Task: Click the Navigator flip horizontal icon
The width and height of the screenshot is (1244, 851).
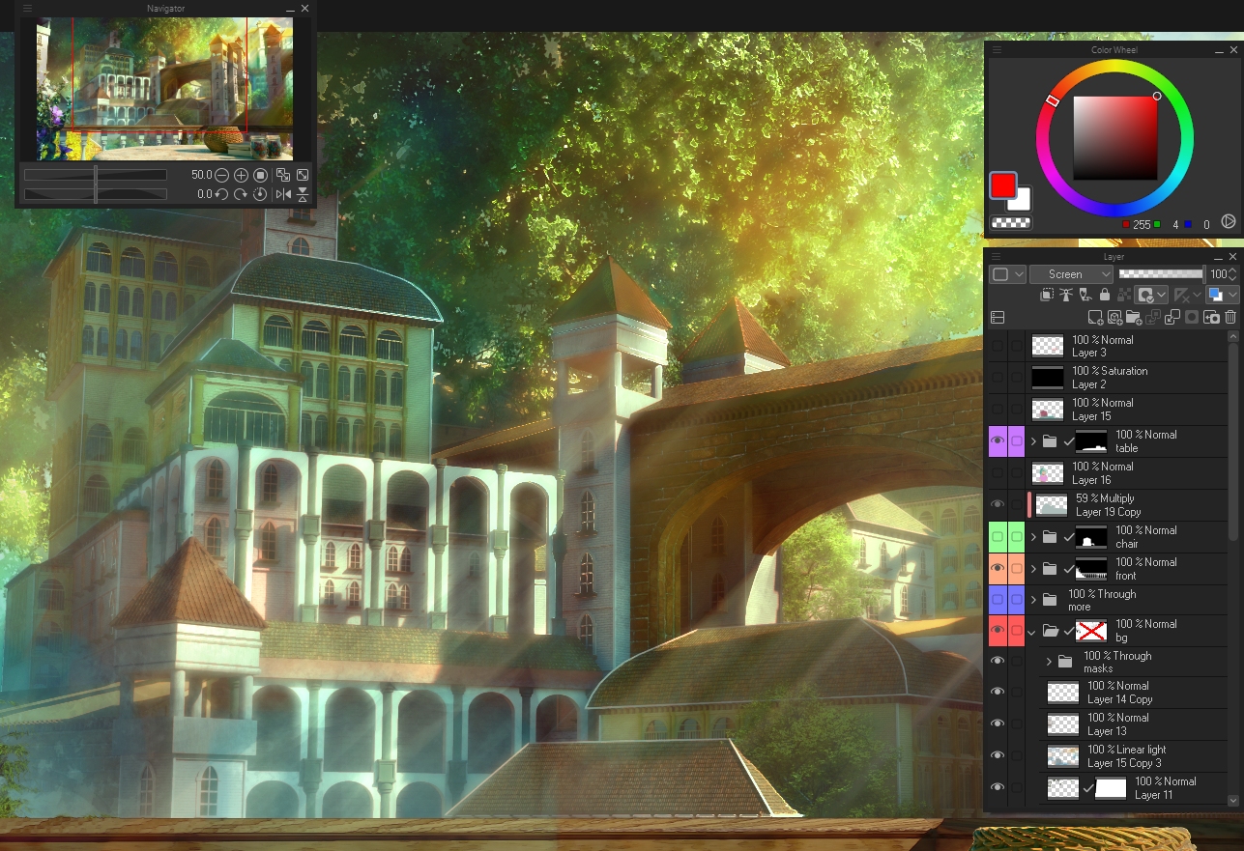Action: pos(283,194)
